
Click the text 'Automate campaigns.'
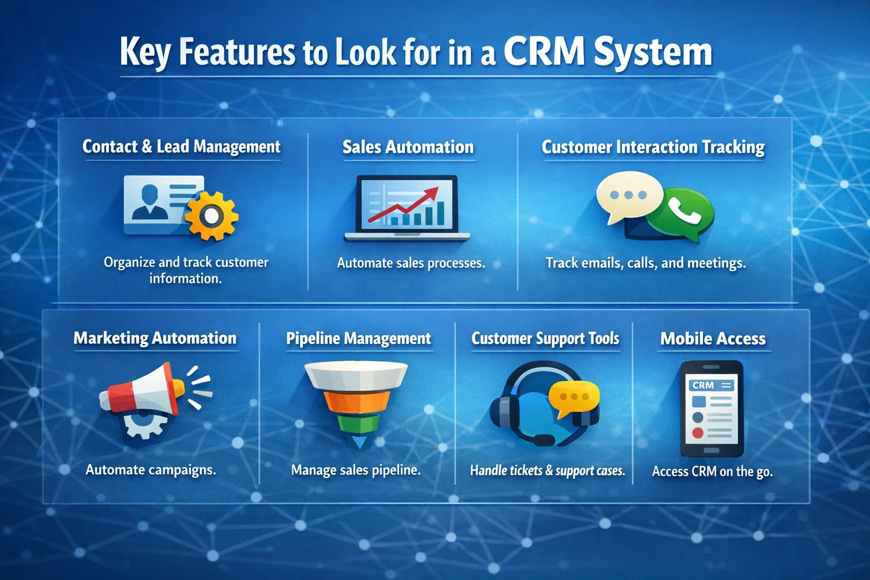[x=150, y=469]
